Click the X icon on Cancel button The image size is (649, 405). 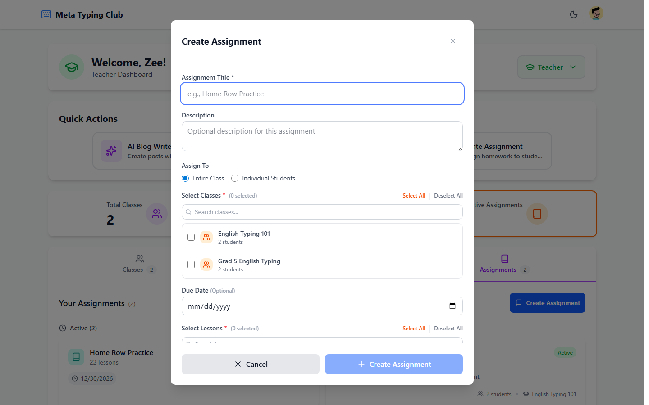pyautogui.click(x=238, y=364)
